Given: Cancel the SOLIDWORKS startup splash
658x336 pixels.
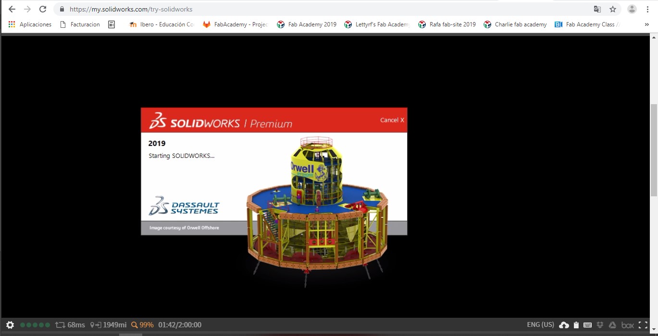Looking at the screenshot, I should (x=392, y=120).
